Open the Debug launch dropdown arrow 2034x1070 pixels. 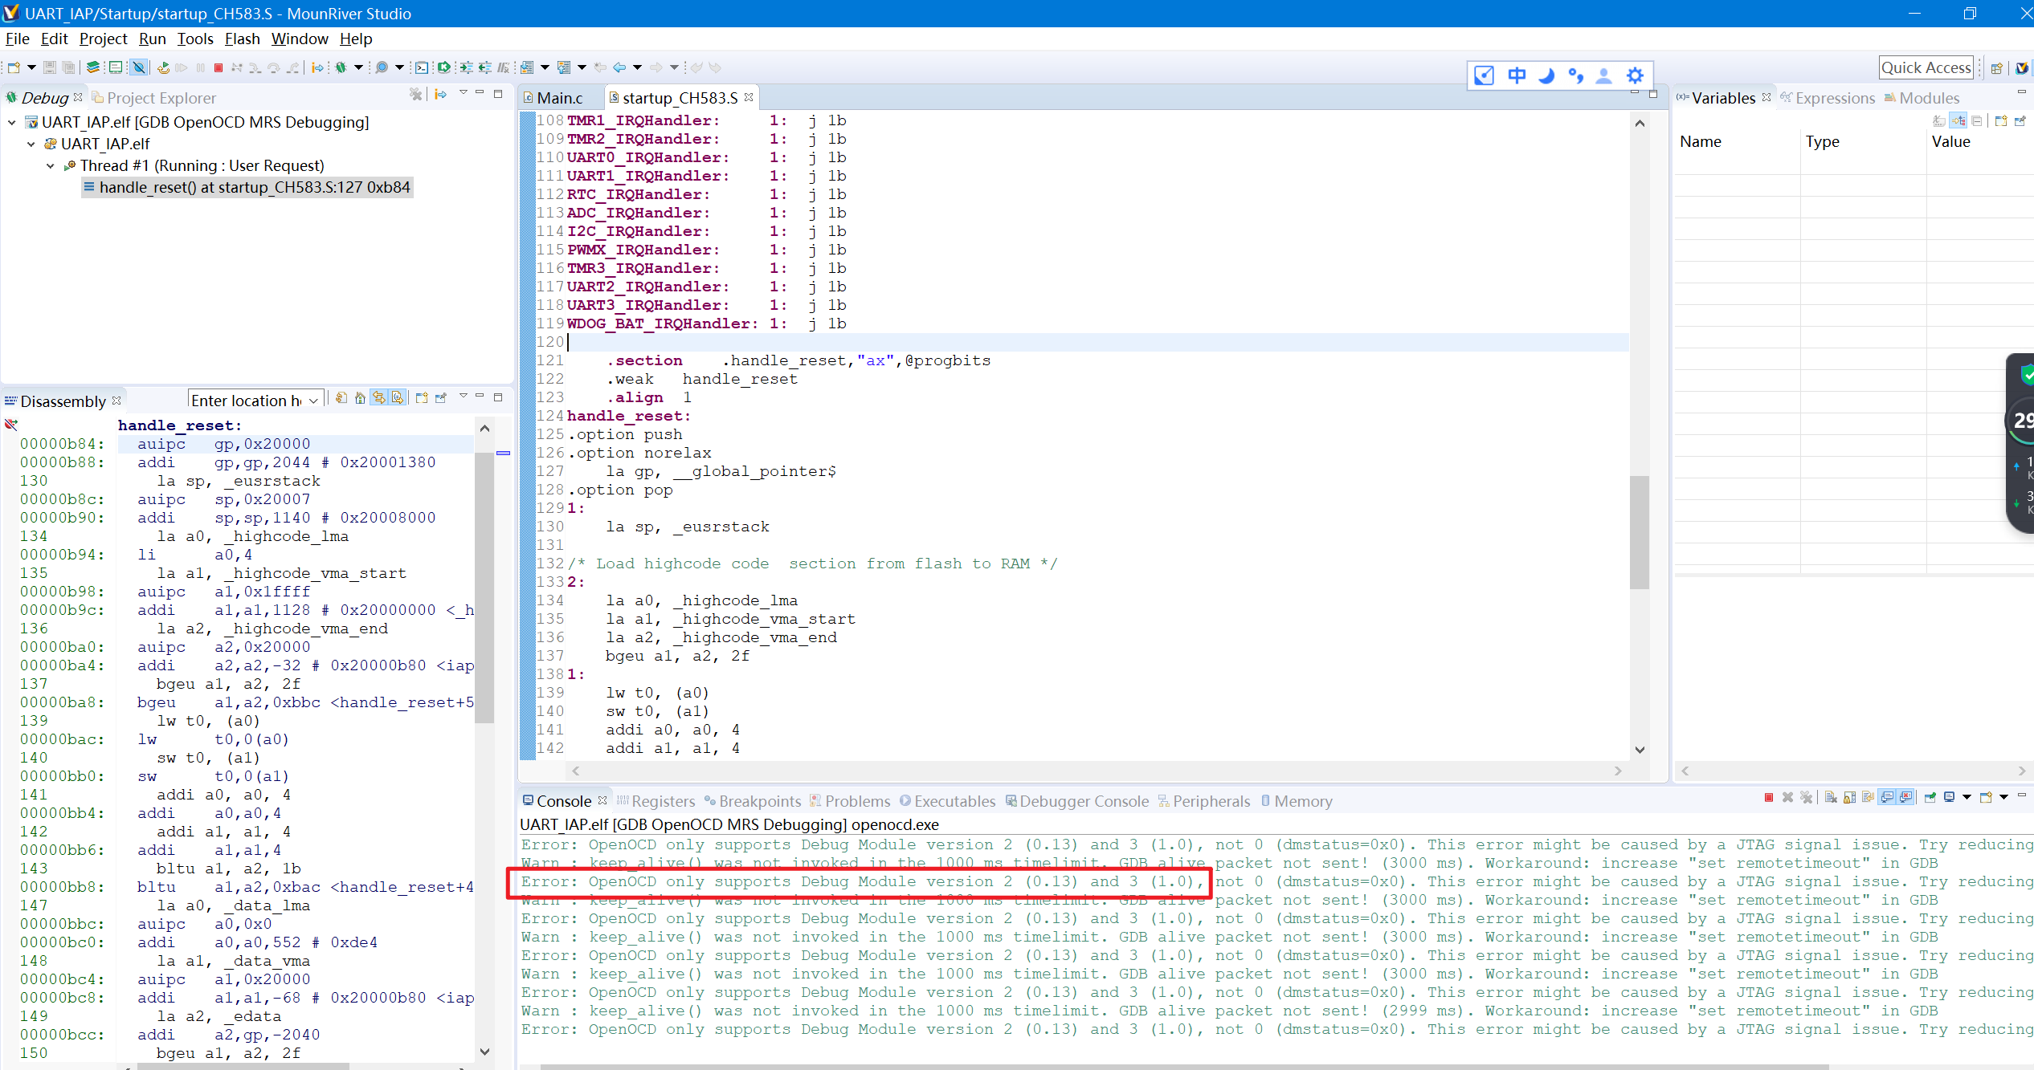point(358,68)
